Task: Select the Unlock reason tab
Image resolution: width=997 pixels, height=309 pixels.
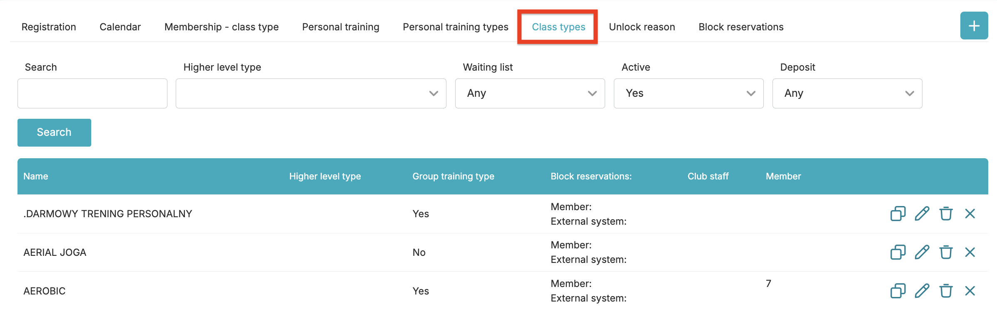Action: click(642, 27)
